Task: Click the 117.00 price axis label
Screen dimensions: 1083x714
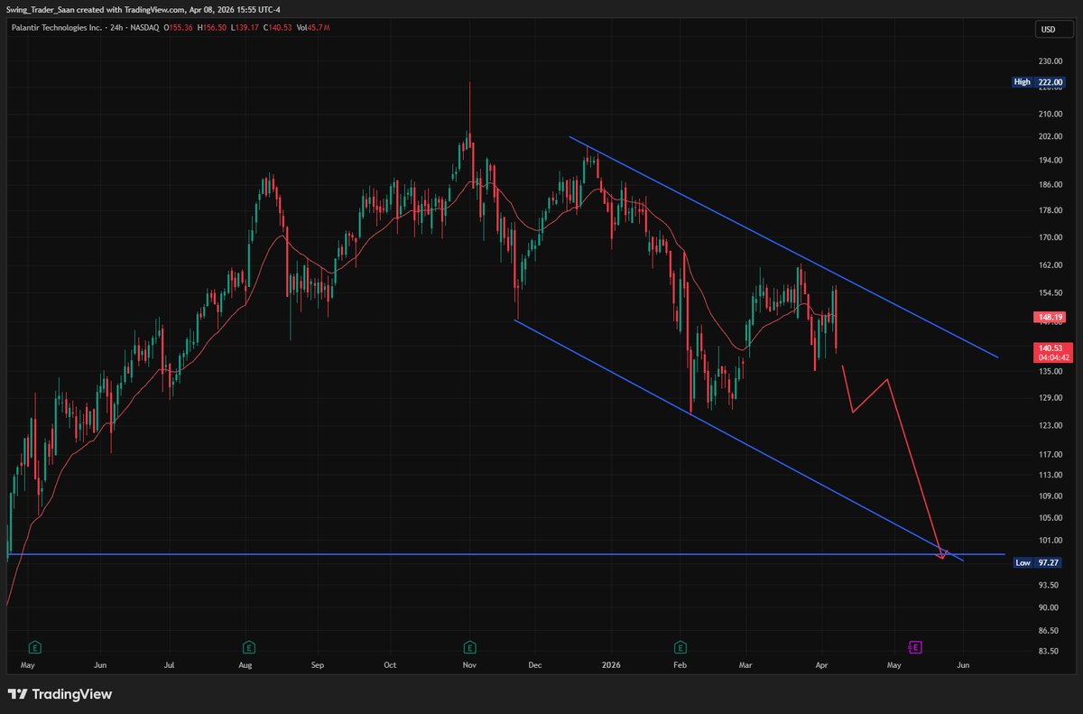Action: tap(1049, 454)
